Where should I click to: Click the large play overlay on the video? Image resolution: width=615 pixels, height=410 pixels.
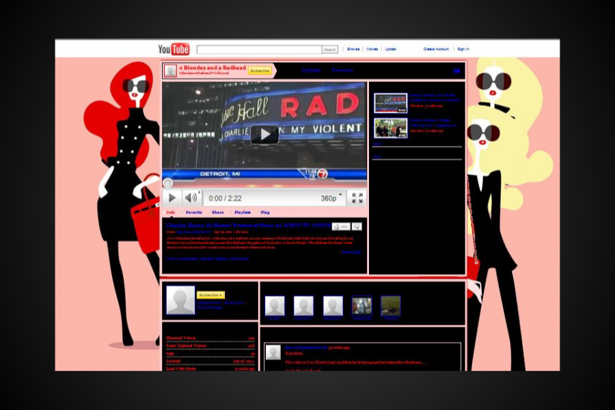(x=264, y=134)
